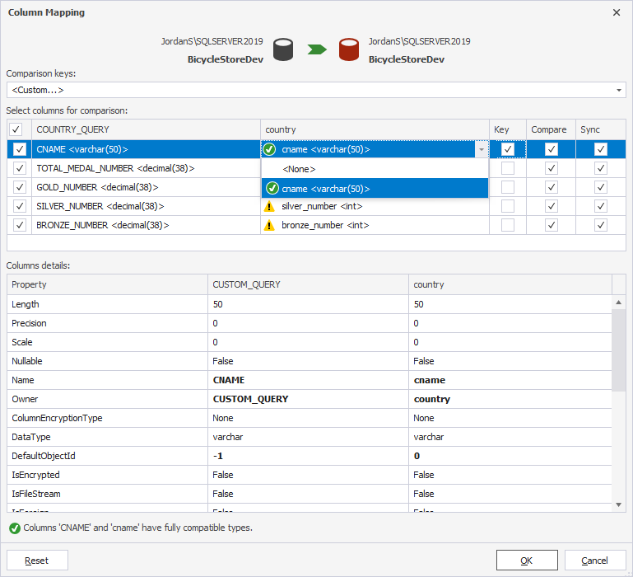The height and width of the screenshot is (577, 633).
Task: Click the down arrow of the details scrollbar
Action: [x=618, y=504]
